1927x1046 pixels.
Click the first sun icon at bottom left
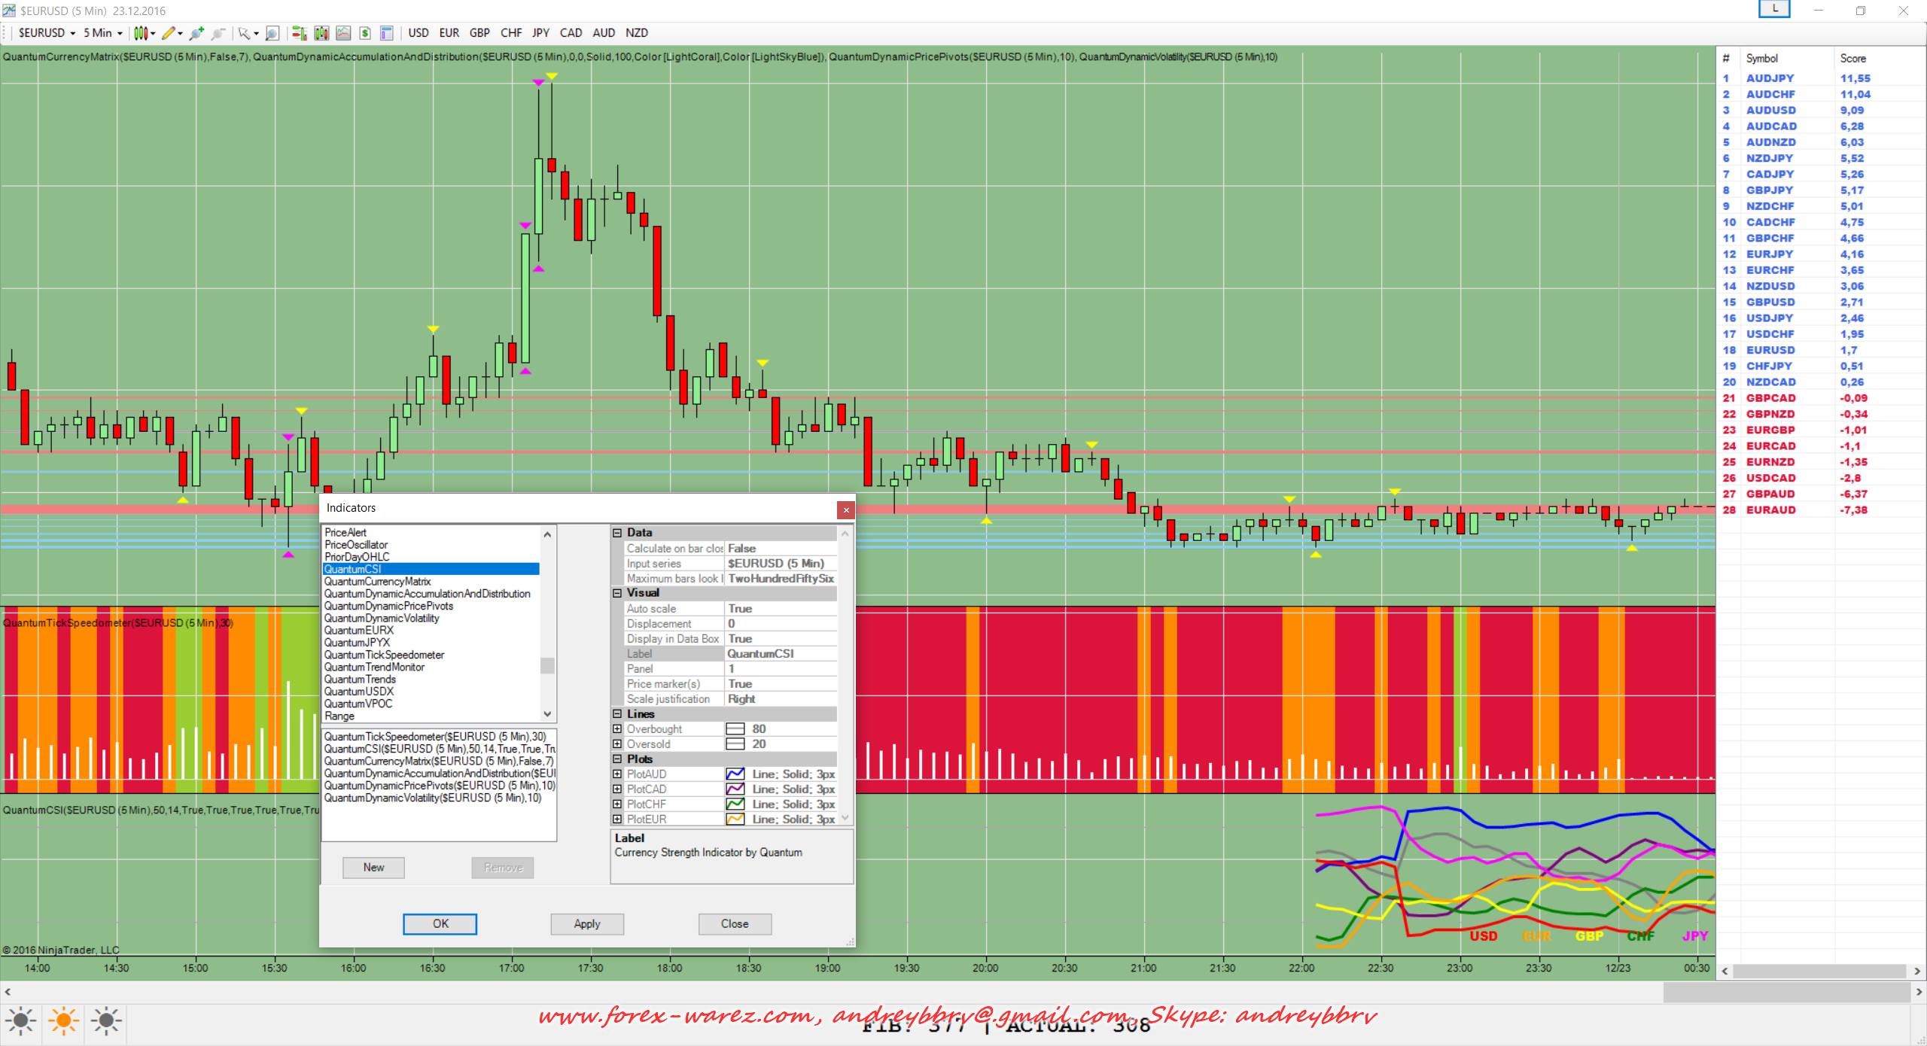coord(20,1021)
